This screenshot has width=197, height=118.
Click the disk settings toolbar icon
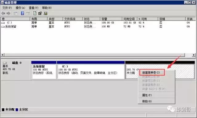point(46,13)
